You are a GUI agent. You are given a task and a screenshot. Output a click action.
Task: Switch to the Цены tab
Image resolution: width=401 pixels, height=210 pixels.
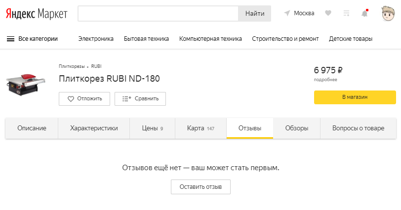153,128
